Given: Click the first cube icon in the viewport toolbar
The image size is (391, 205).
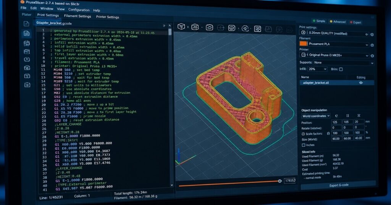Looking at the screenshot, I should (x=181, y=26).
